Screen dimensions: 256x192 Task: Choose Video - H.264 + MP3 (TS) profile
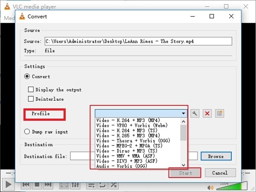[137, 131]
